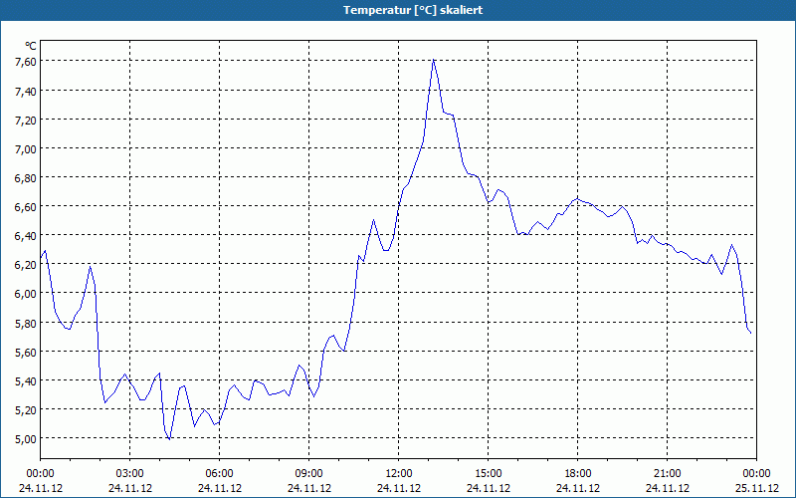Image resolution: width=796 pixels, height=498 pixels.
Task: Click the 7,00 axis value
Action: [26, 148]
